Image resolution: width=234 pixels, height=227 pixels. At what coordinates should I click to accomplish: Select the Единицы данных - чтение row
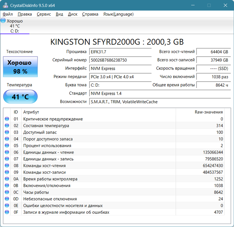coord(114,152)
